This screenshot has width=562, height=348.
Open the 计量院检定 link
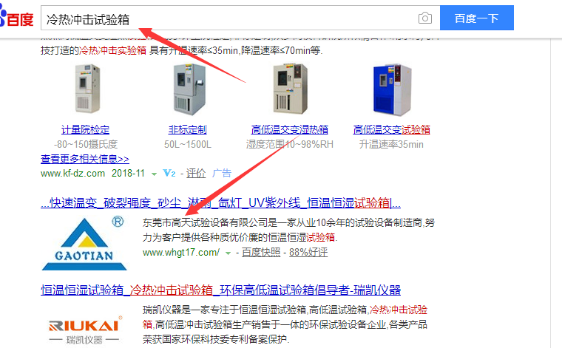85,129
